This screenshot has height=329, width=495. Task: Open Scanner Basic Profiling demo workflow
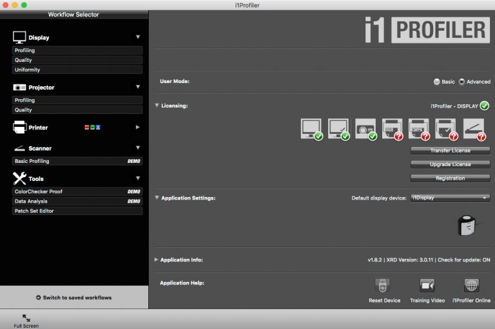[77, 161]
